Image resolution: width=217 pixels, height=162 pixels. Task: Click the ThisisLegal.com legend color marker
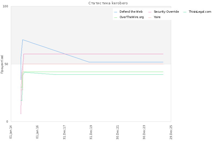[185, 12]
